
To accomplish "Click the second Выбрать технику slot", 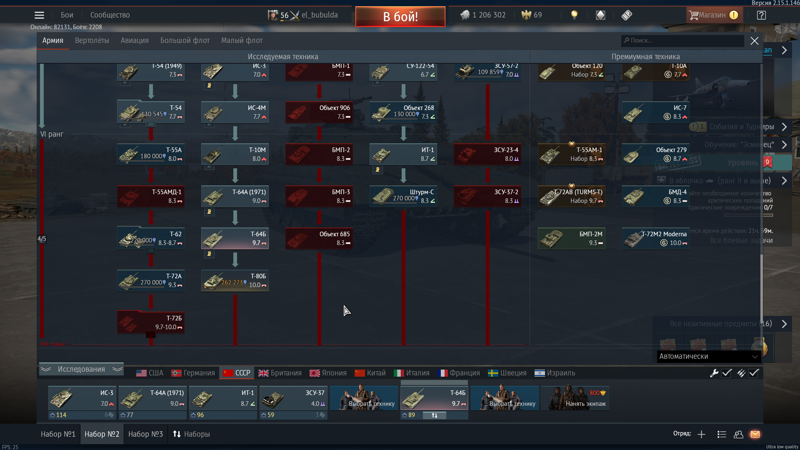I will coord(505,398).
